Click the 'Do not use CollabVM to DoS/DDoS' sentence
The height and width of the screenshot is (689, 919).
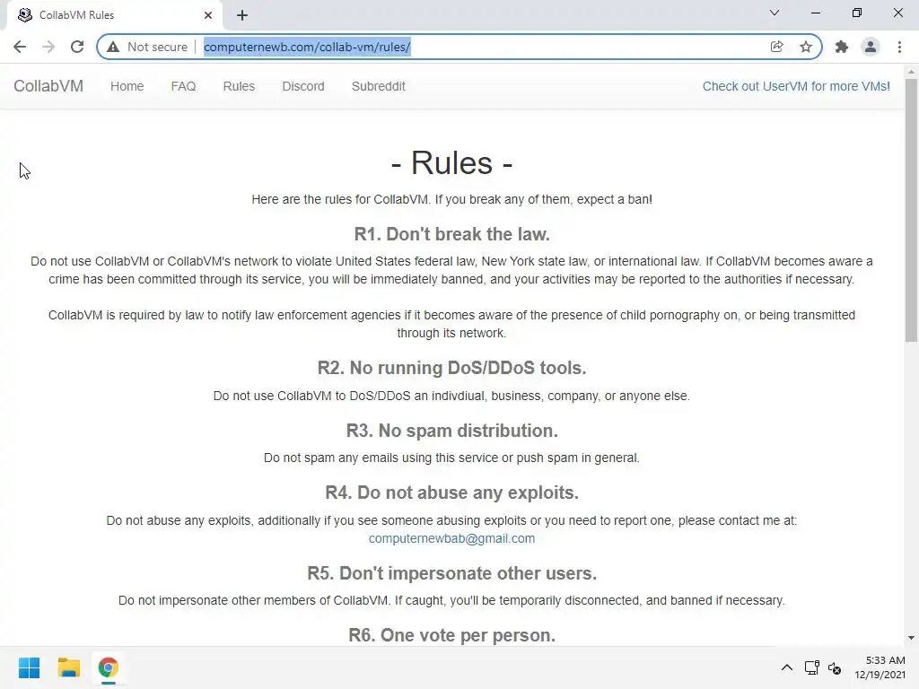coord(452,396)
